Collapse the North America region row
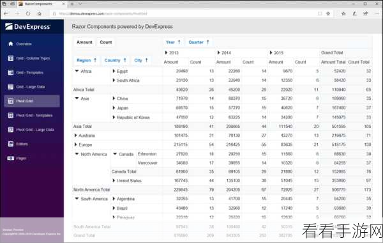 tap(77, 154)
